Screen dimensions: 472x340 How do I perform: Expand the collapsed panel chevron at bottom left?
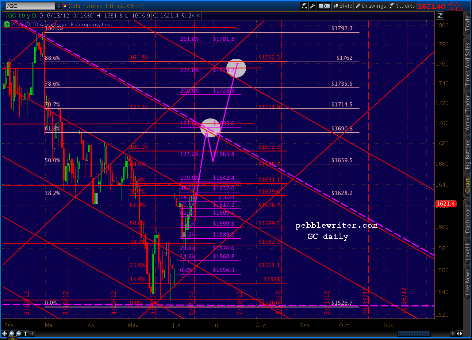(12, 338)
